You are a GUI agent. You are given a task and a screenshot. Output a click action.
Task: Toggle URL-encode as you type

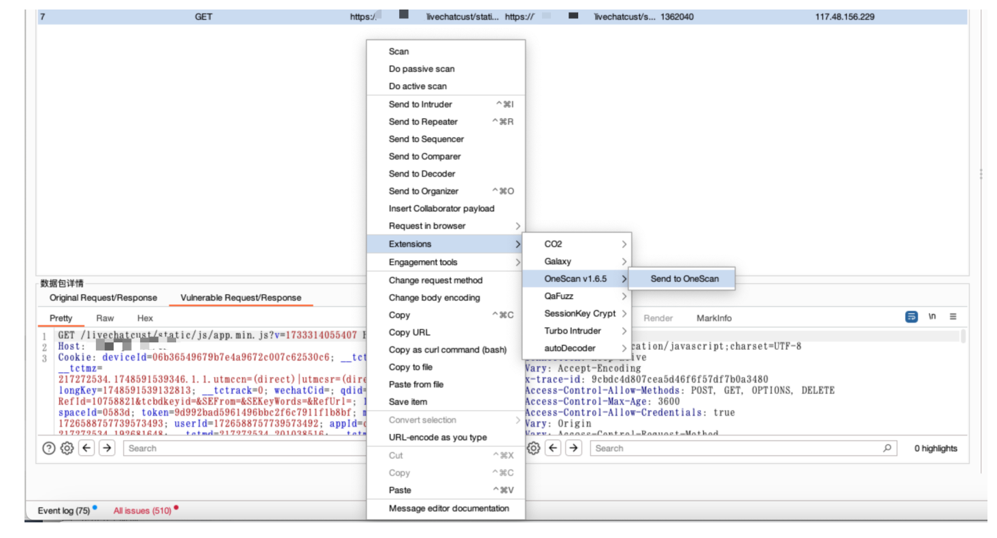pos(437,437)
